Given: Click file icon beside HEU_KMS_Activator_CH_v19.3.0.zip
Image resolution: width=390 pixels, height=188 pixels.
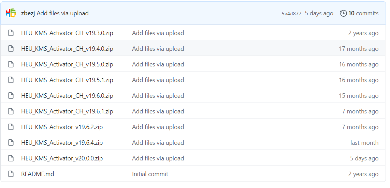Looking at the screenshot, I should click(x=11, y=33).
